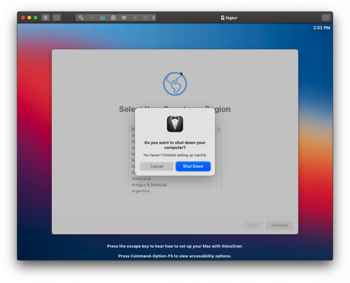The height and width of the screenshot is (283, 350).
Task: Open virtual machine settings wrench icon
Action: [81, 18]
